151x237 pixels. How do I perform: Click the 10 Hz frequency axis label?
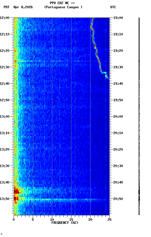tap(52, 220)
